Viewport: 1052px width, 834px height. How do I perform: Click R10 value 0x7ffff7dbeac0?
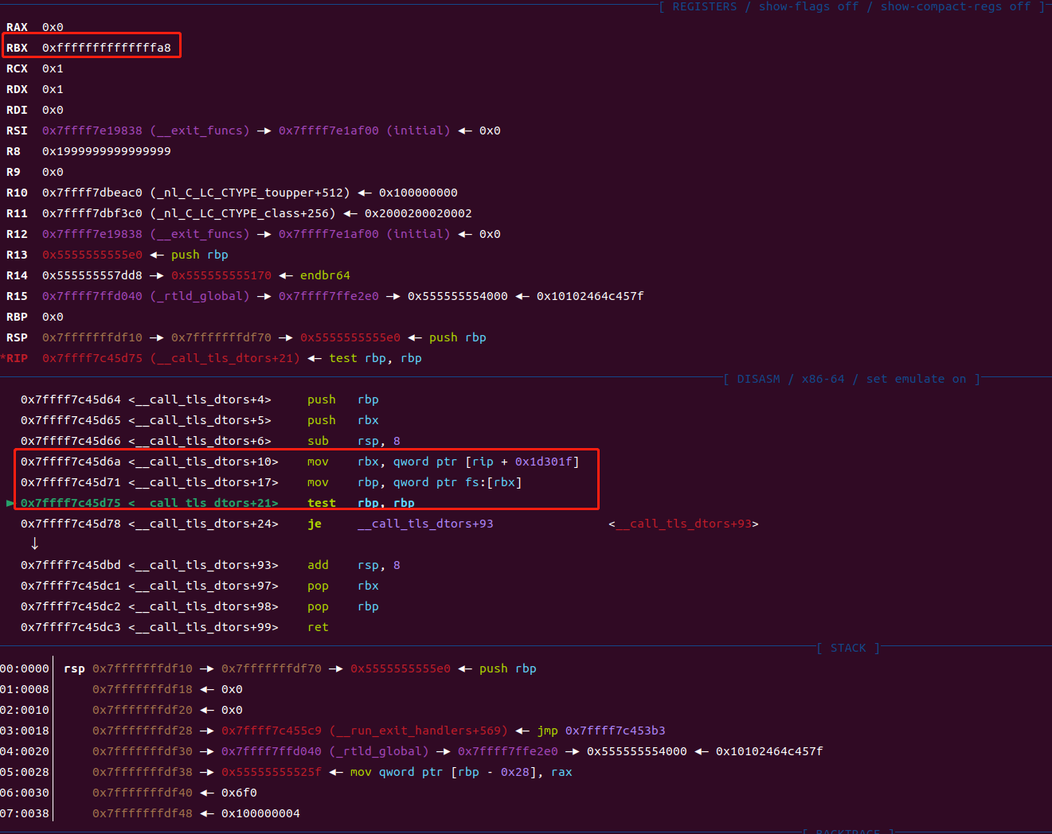click(x=92, y=193)
